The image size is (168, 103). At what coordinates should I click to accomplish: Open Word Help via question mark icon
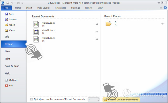tap(165, 8)
